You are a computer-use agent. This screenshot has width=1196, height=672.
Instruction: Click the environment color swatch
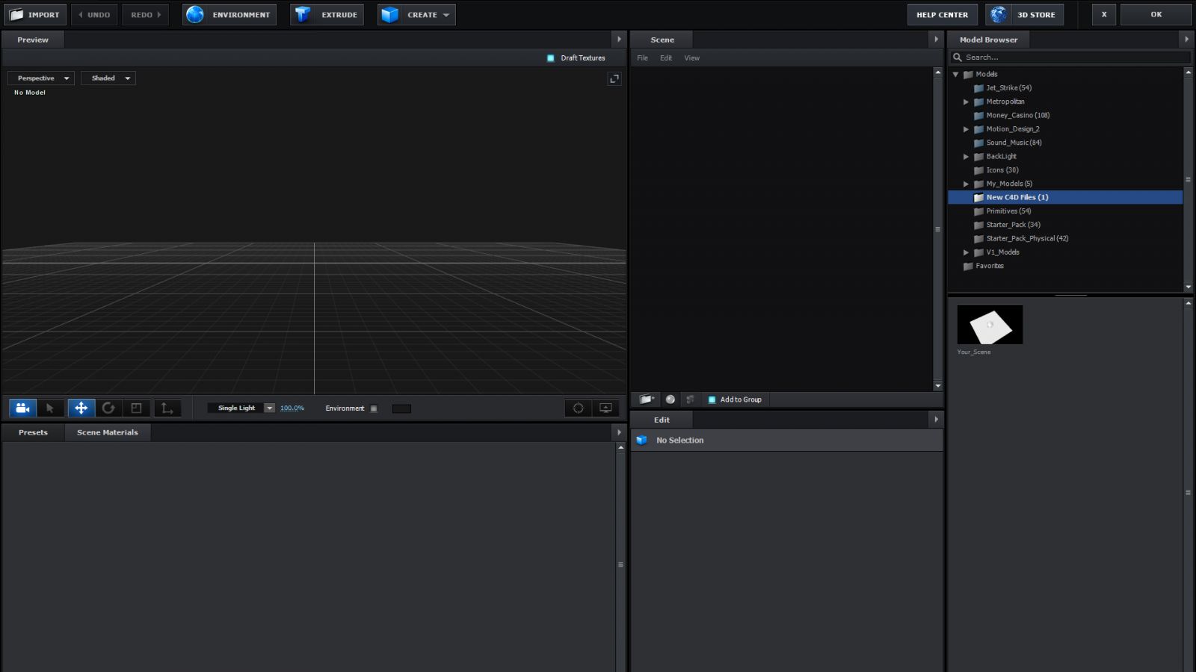(x=401, y=408)
